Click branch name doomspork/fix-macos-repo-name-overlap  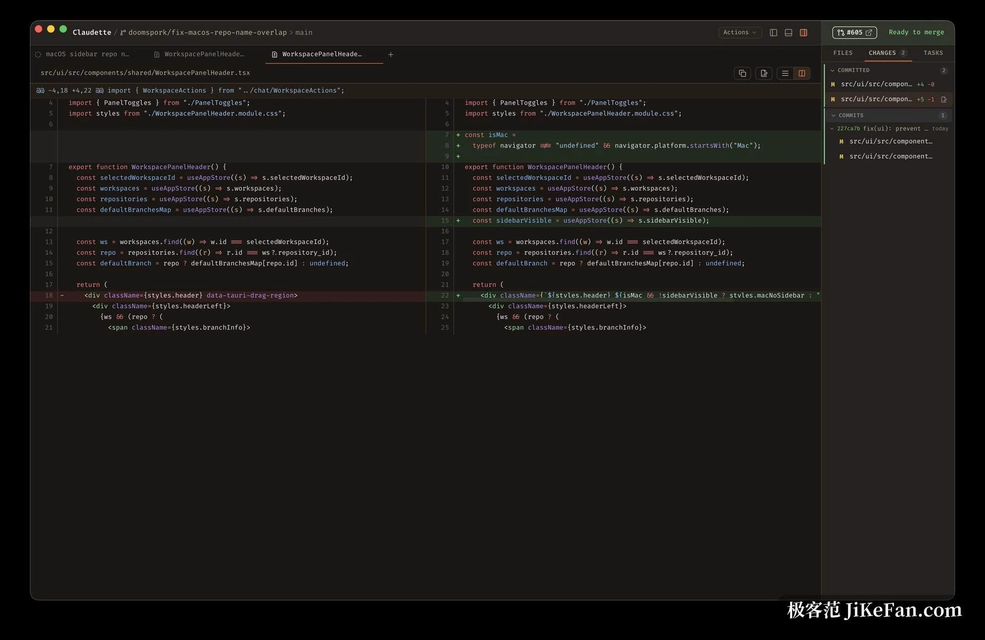[x=207, y=32]
